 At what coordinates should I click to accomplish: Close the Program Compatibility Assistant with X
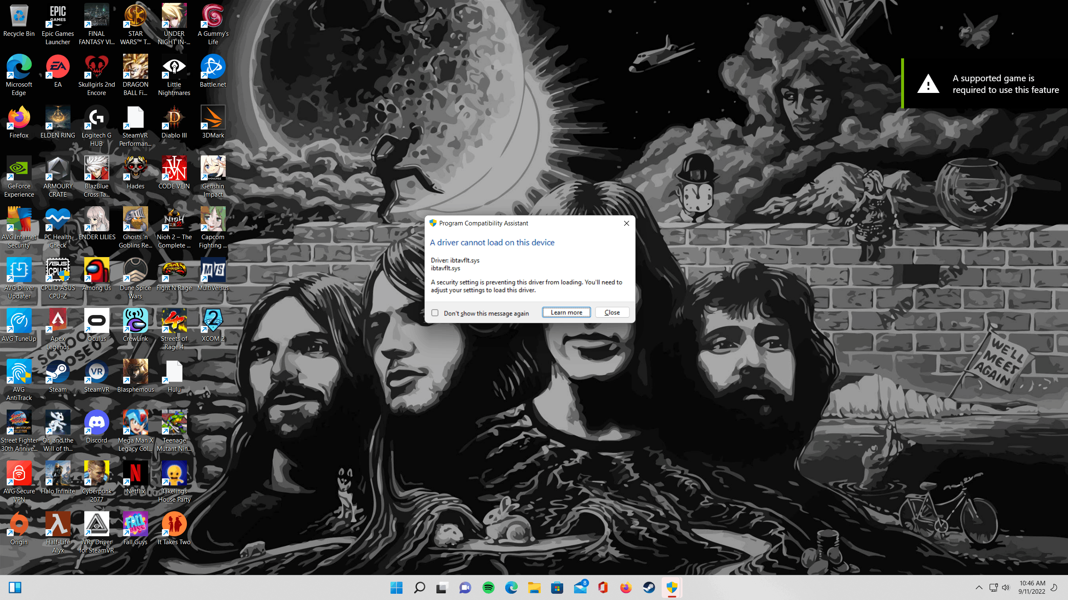626,223
